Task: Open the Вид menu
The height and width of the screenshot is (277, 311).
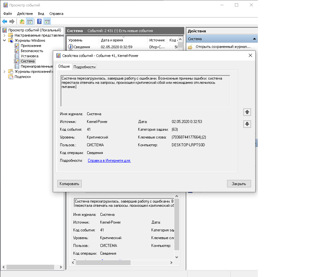Action: point(41,14)
